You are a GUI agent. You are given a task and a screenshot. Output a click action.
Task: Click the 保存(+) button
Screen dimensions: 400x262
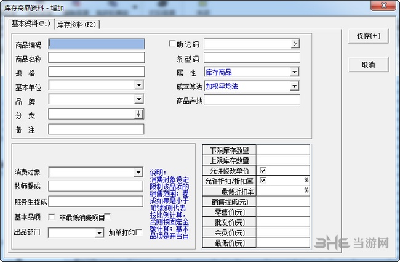pos(369,36)
